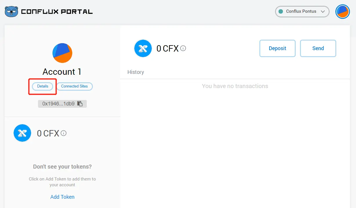Image resolution: width=356 pixels, height=208 pixels.
Task: Click info icon next to main CFX balance
Action: click(x=183, y=48)
